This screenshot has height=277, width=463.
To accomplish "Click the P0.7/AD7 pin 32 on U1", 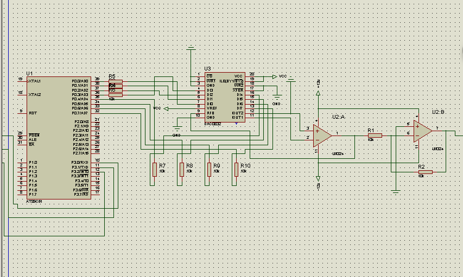I will click(96, 113).
